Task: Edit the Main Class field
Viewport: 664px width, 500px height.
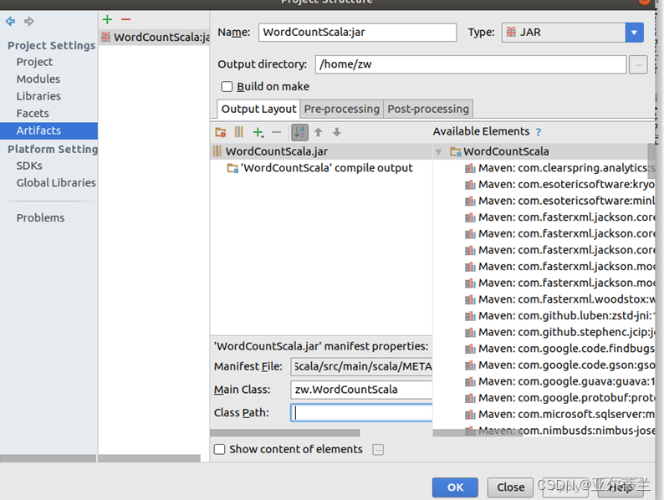Action: (x=361, y=390)
